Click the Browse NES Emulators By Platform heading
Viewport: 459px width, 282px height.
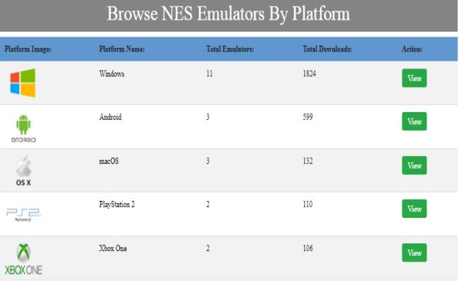click(228, 13)
